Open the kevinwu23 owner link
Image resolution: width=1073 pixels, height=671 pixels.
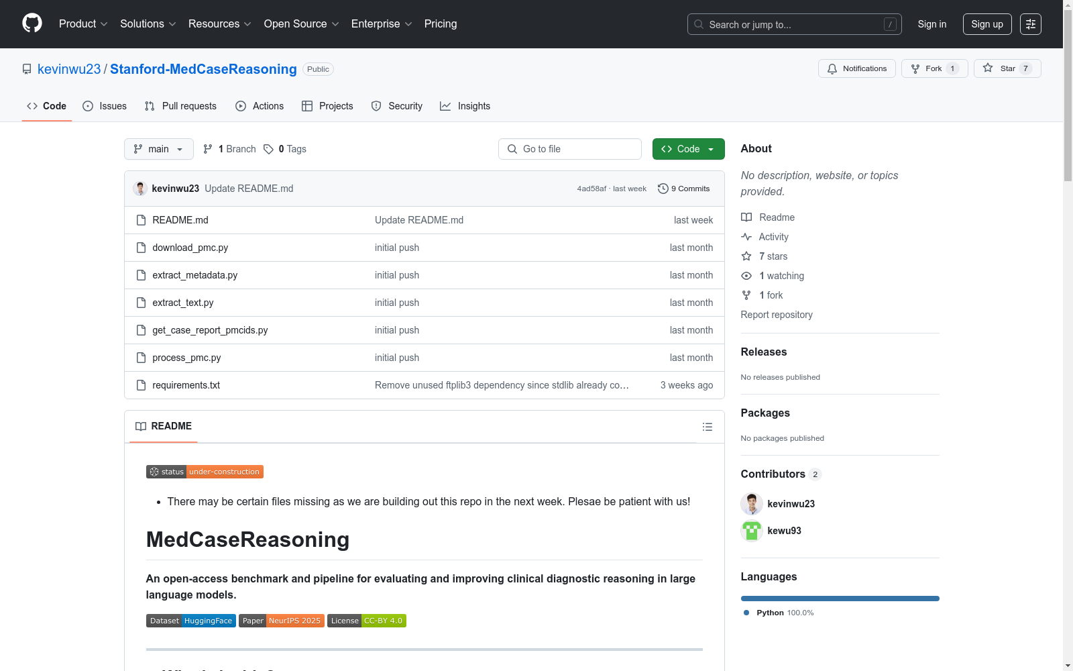[69, 69]
